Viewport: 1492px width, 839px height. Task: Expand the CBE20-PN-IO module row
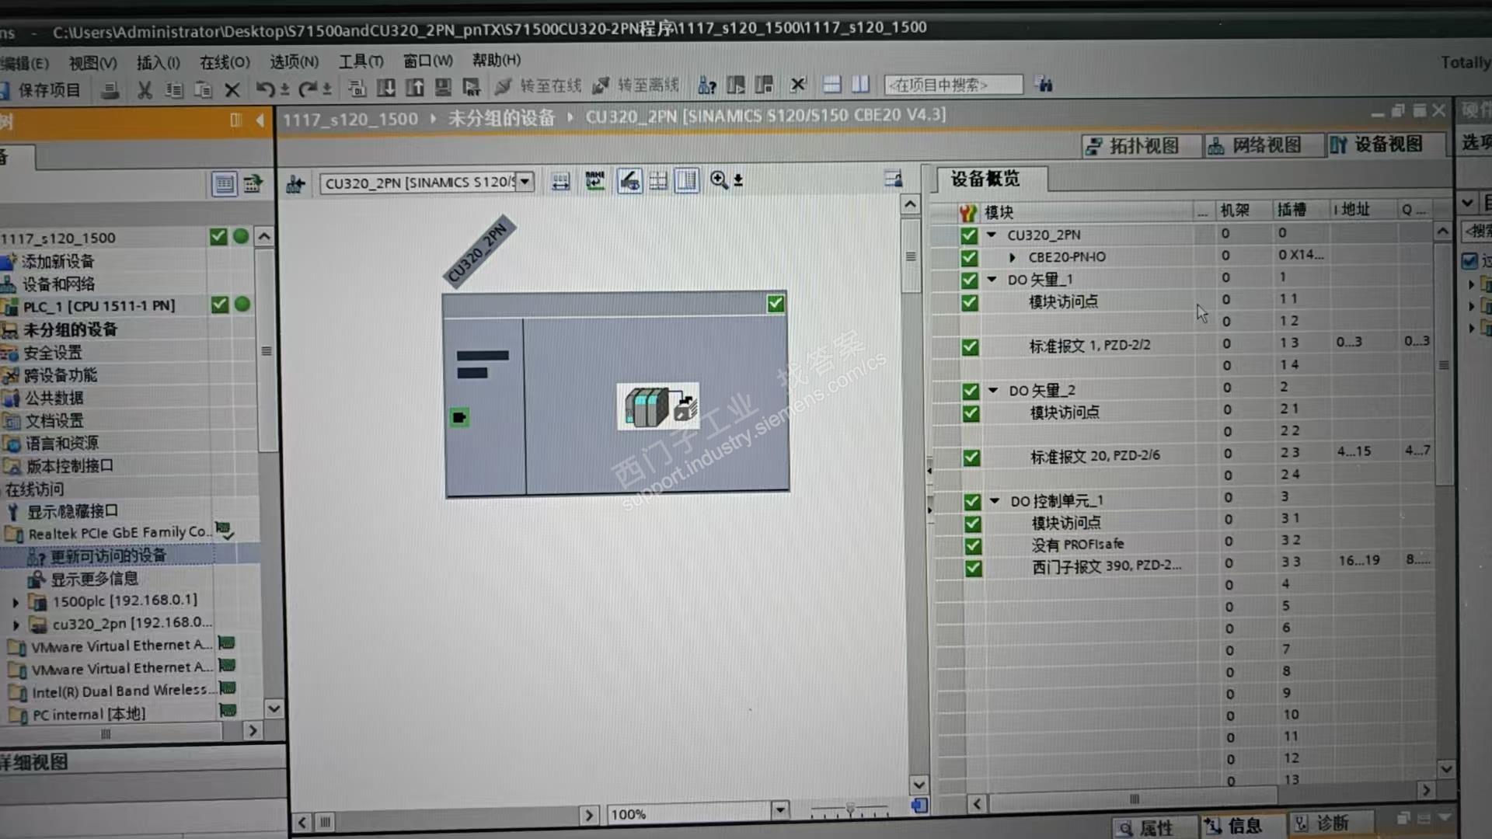click(x=1012, y=257)
